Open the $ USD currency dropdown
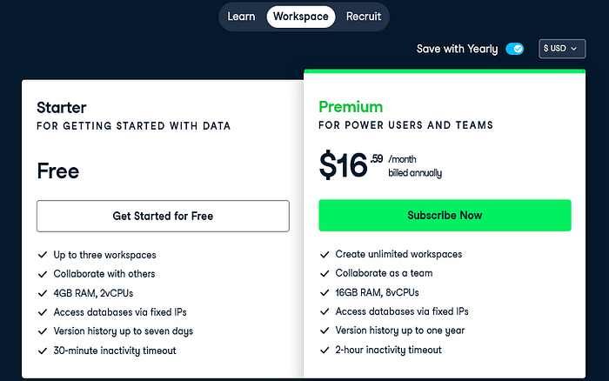The image size is (609, 381). [562, 49]
